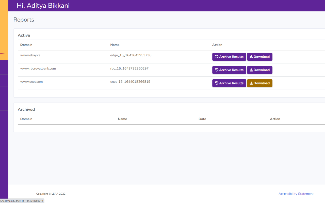Click the www.cnet.com domain cell
This screenshot has height=203, width=325.
tap(31, 82)
